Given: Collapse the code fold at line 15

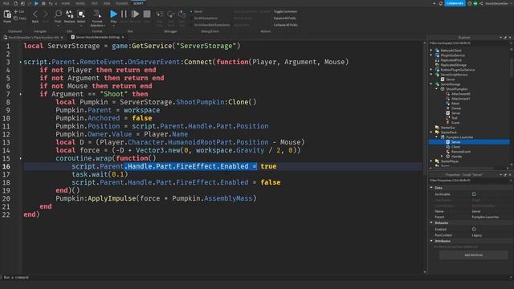Looking at the screenshot, I should click(x=21, y=158).
